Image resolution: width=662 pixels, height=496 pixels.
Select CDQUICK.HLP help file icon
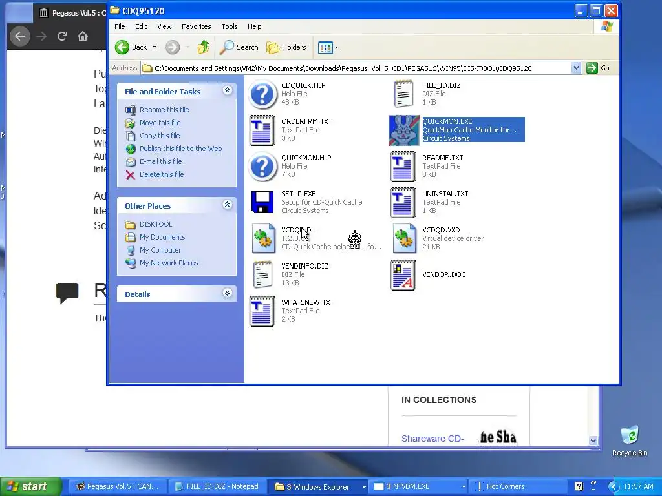click(x=262, y=94)
